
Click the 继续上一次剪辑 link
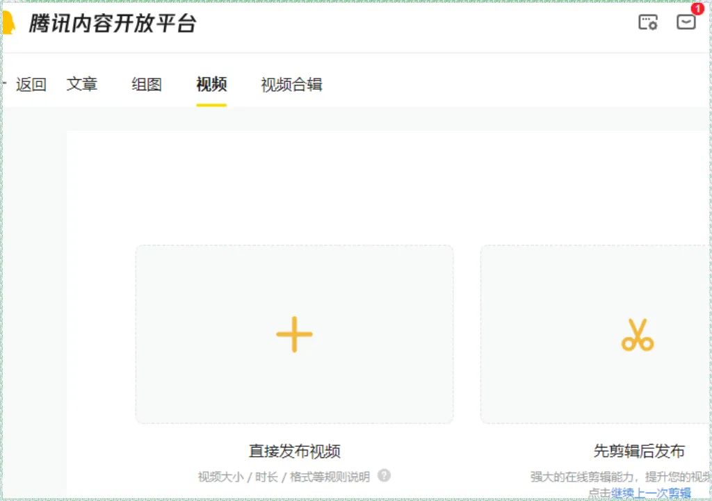pos(651,493)
